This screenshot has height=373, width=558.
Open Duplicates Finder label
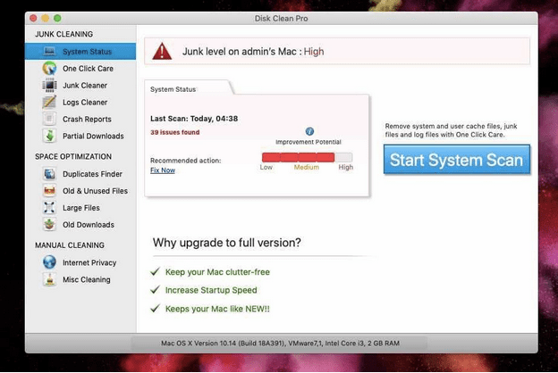[92, 174]
